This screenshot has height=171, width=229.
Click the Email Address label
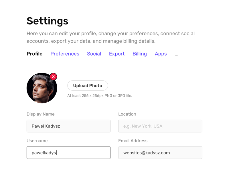pos(133,141)
